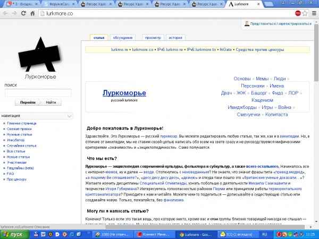Open Средства против цензуры link
The image size is (319, 239).
coord(260,49)
